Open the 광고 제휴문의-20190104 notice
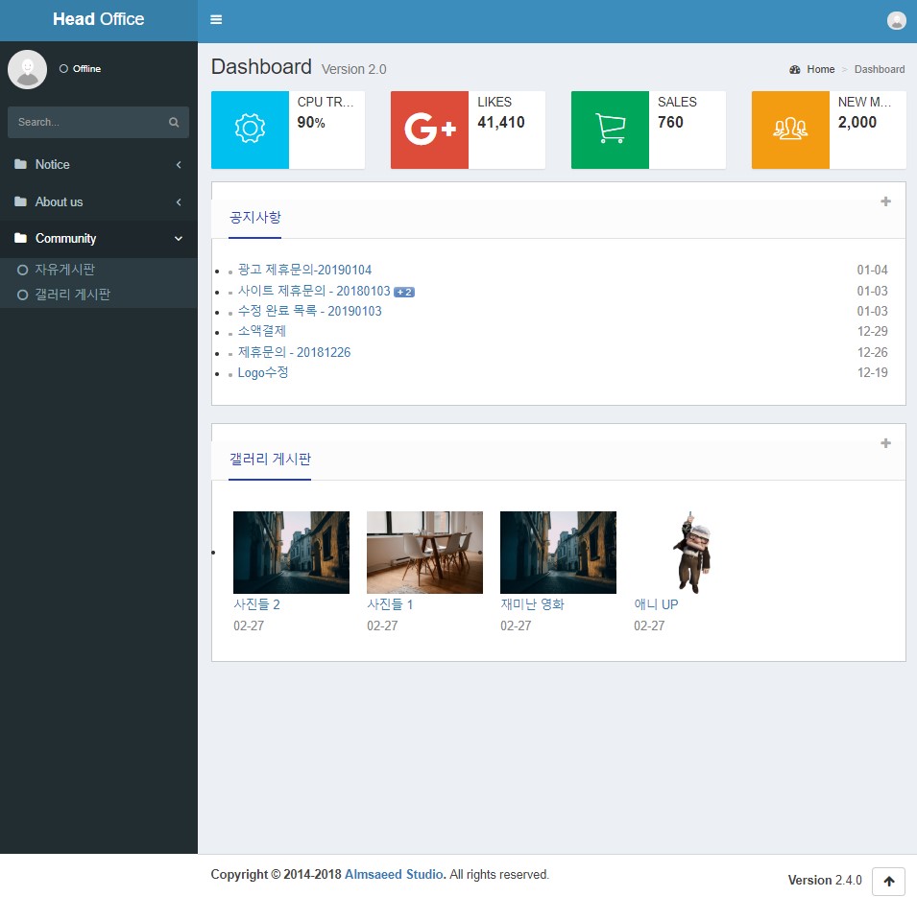Viewport: 917px width, 897px height. [304, 271]
